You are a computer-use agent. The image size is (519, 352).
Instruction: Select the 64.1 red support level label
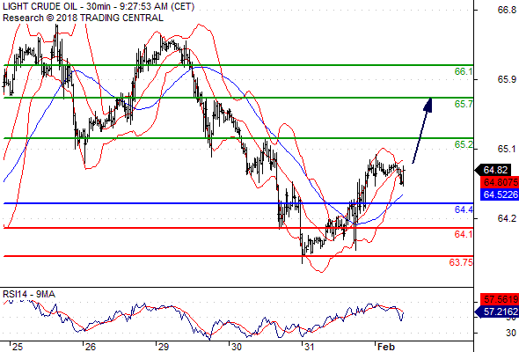pos(464,234)
